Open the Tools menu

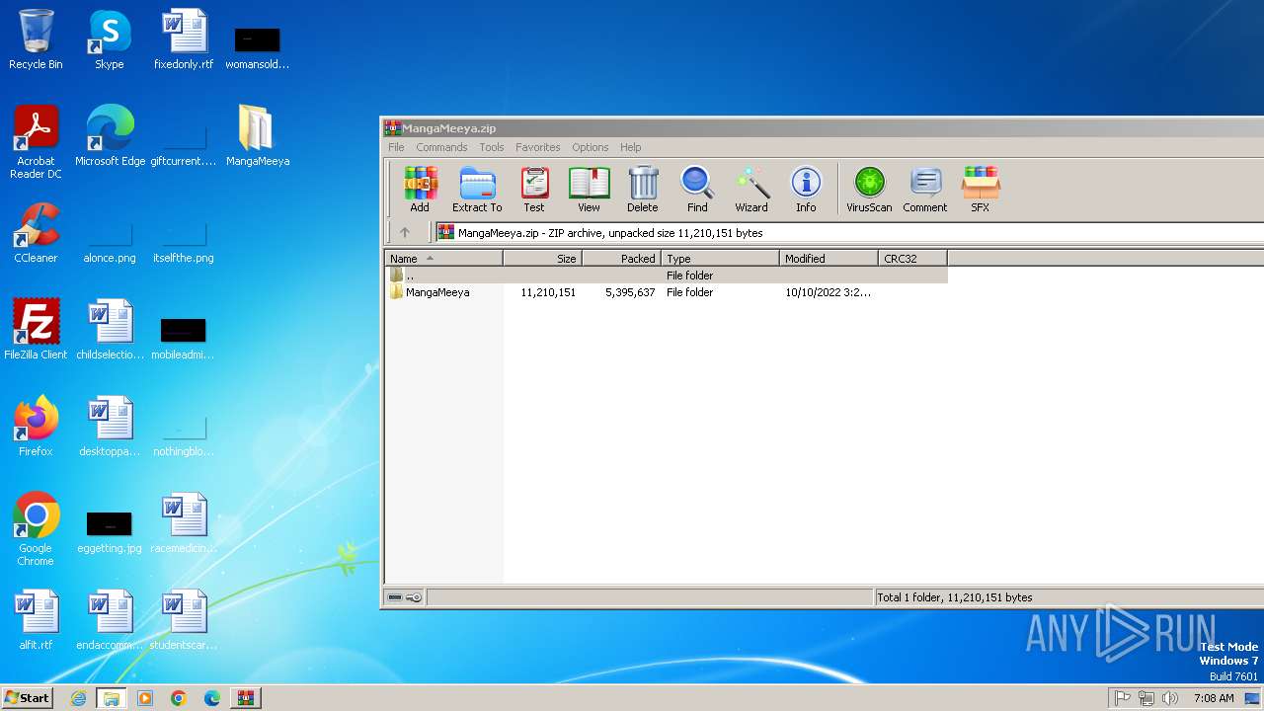(492, 147)
